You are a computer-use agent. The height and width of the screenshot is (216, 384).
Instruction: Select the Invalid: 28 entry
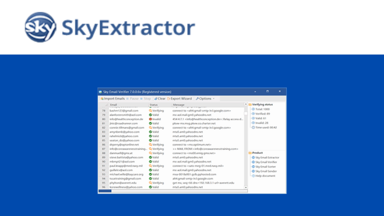[x=262, y=123]
